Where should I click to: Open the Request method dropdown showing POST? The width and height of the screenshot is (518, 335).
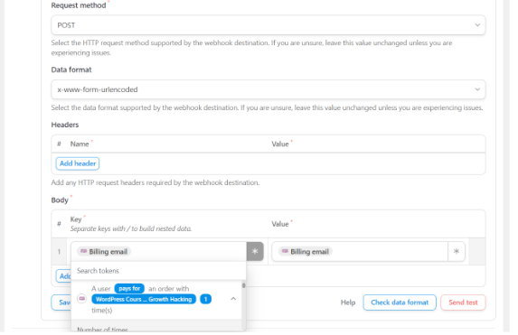coord(268,25)
